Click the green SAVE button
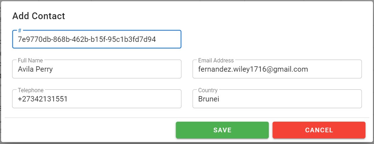Viewport: 374px width, 144px height. 222,130
